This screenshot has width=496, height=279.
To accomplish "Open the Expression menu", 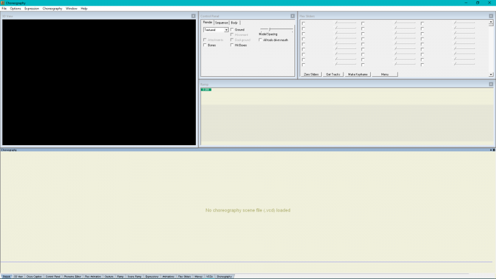I will click(x=32, y=9).
